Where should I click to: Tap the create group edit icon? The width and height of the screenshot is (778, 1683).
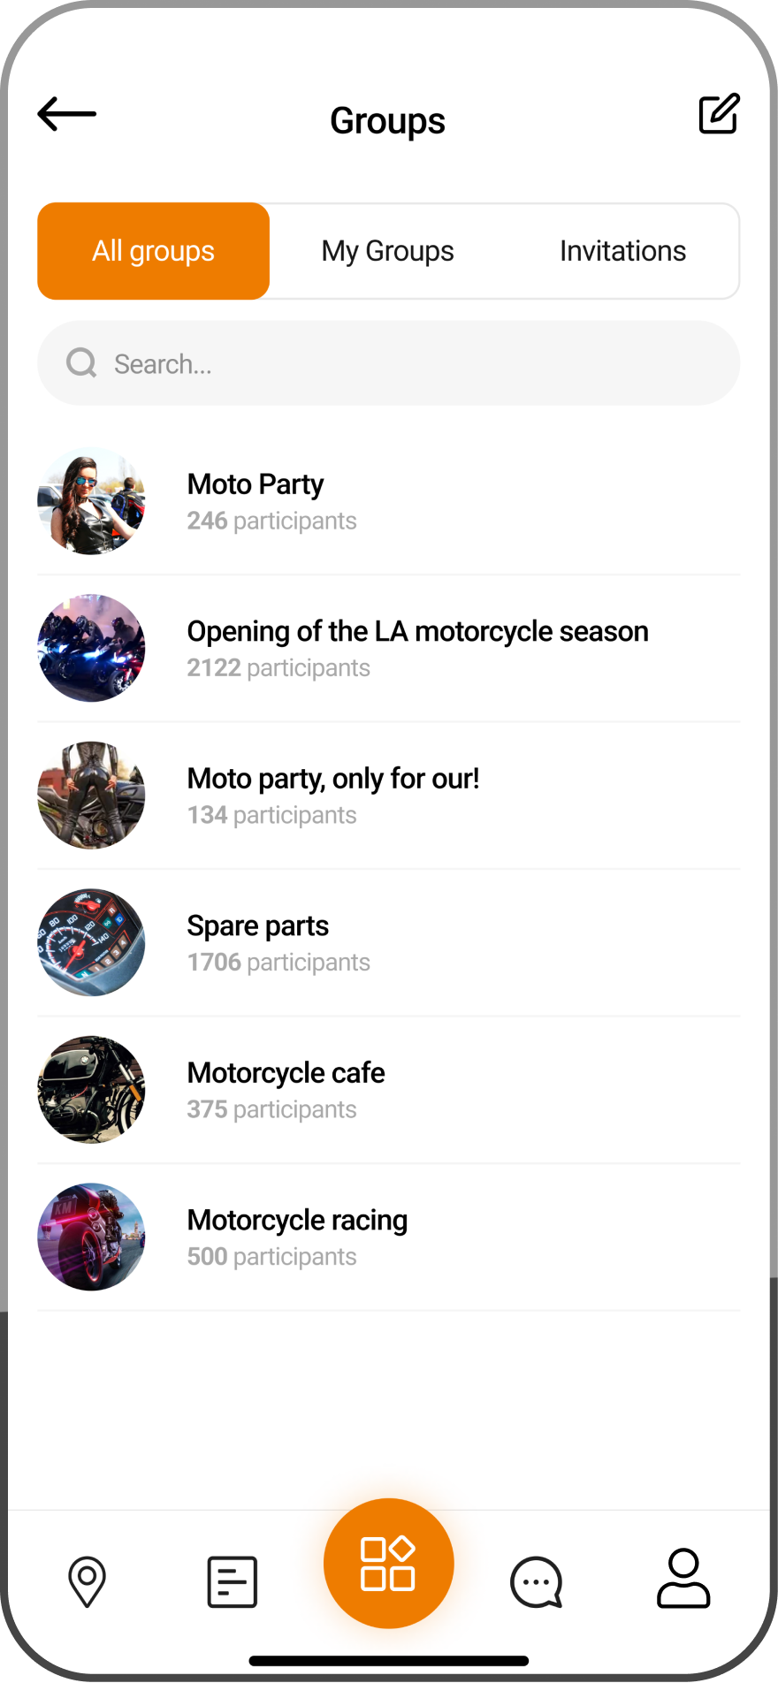(x=719, y=114)
